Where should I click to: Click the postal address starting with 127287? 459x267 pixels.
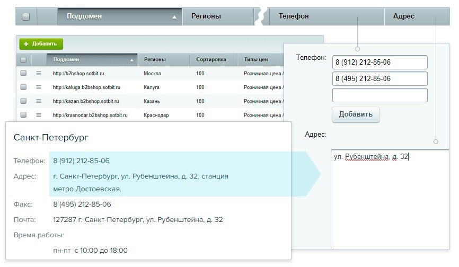click(x=138, y=220)
